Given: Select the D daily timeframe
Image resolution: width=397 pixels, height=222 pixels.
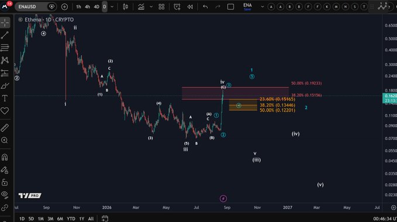Looking at the screenshot, I should (x=105, y=7).
